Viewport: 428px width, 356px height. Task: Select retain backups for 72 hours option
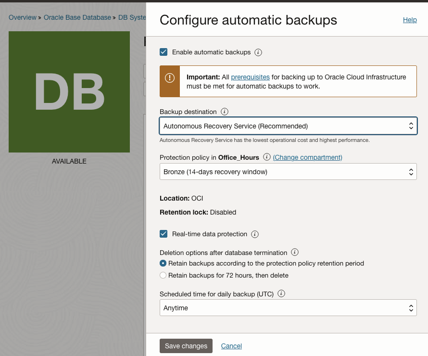coord(163,275)
